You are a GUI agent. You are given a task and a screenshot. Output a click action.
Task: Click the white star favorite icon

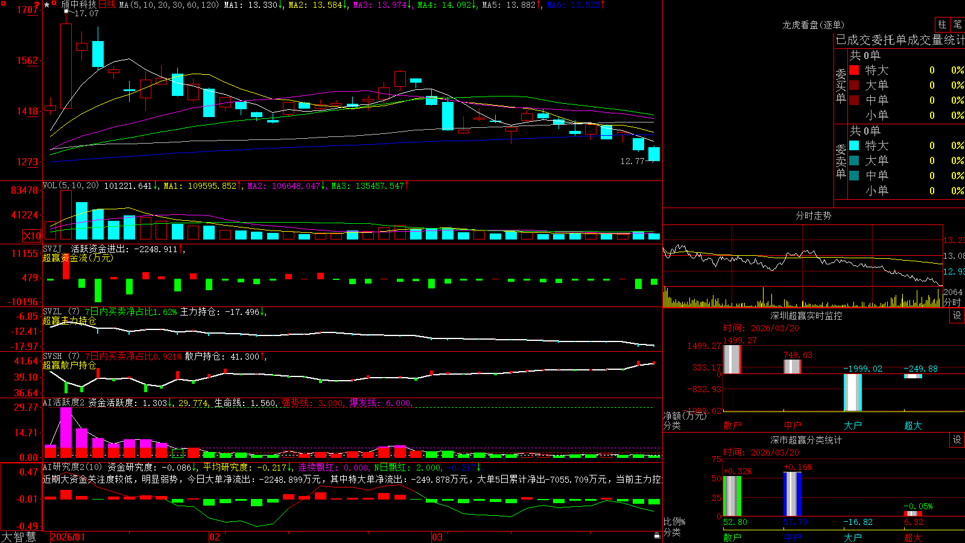tap(46, 5)
